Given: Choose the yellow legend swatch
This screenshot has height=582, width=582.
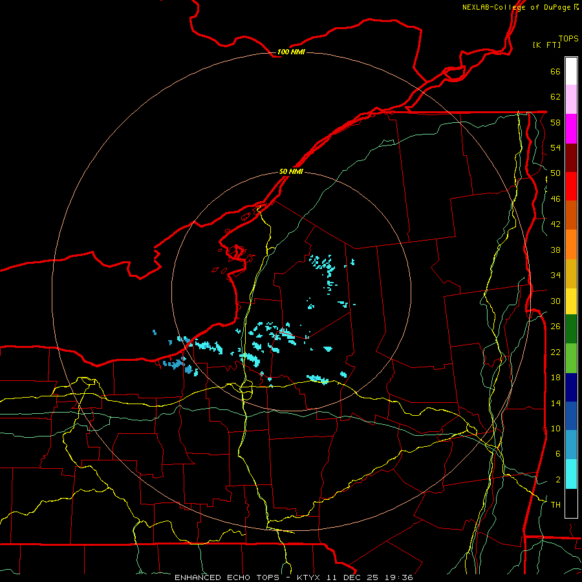Looking at the screenshot, I should (571, 301).
